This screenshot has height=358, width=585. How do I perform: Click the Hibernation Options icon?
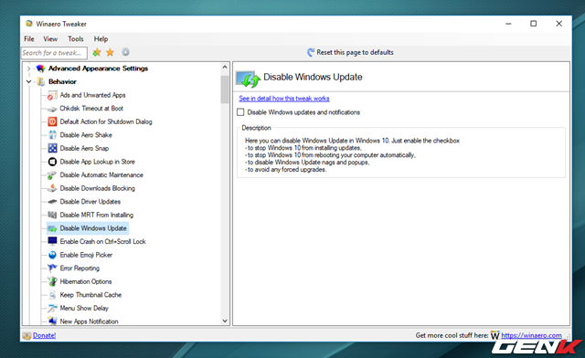[52, 281]
